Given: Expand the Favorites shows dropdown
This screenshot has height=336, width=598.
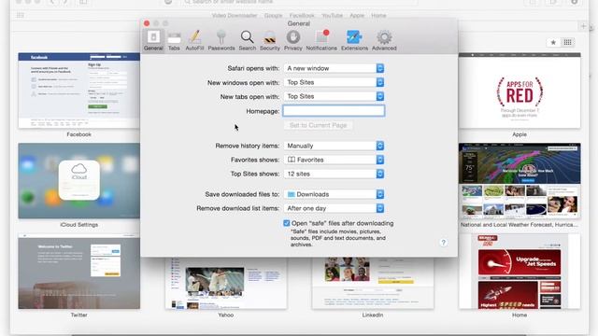Looking at the screenshot, I should pos(334,160).
